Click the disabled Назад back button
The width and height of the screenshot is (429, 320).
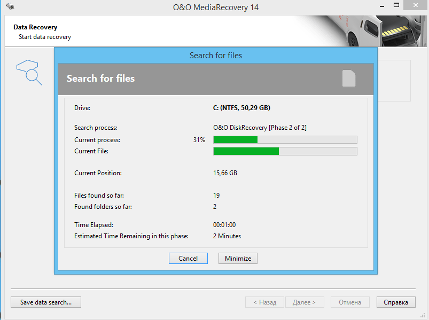point(265,302)
